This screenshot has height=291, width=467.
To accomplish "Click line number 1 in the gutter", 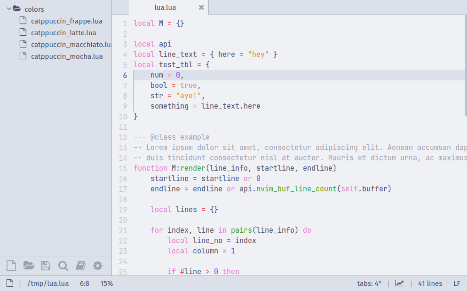I will pyautogui.click(x=125, y=24).
